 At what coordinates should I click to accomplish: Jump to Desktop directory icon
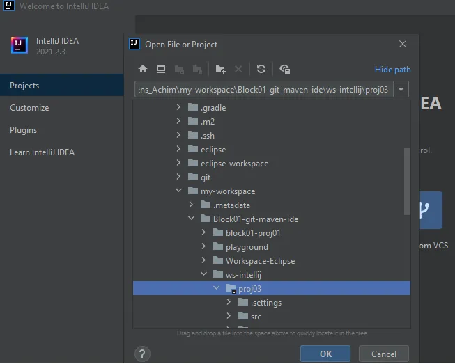pyautogui.click(x=161, y=70)
